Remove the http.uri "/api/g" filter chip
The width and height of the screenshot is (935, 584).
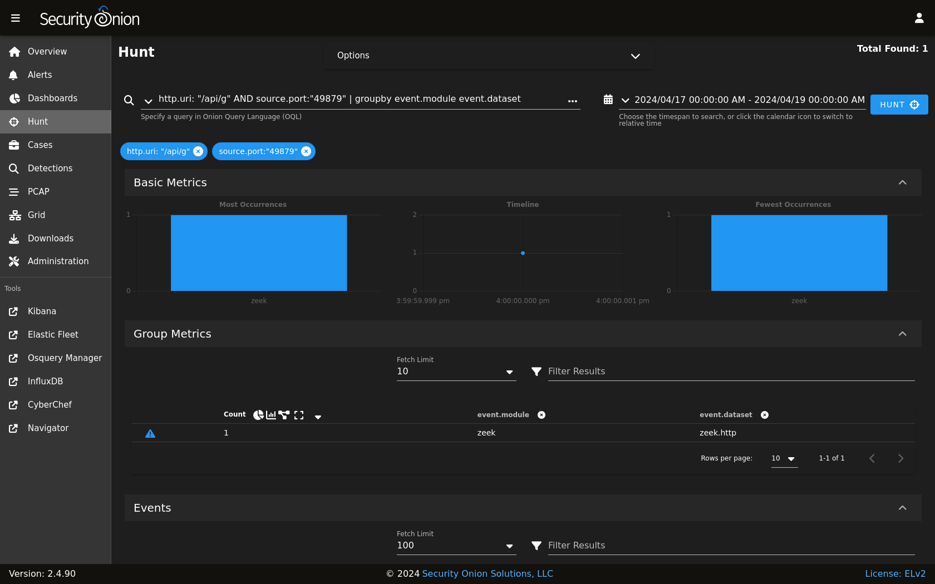198,151
